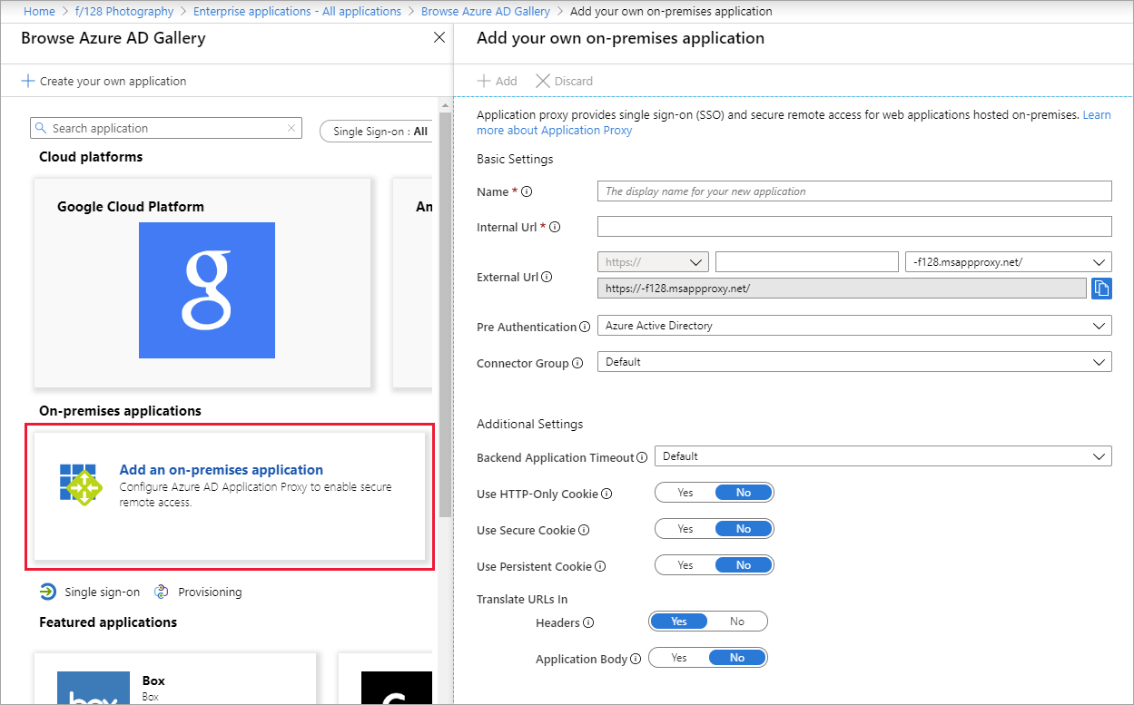Click the Add toolbar button
Image resolution: width=1134 pixels, height=705 pixels.
coord(498,81)
